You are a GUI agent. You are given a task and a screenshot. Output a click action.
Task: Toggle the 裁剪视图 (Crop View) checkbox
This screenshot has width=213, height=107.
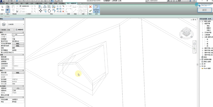pos(13,57)
